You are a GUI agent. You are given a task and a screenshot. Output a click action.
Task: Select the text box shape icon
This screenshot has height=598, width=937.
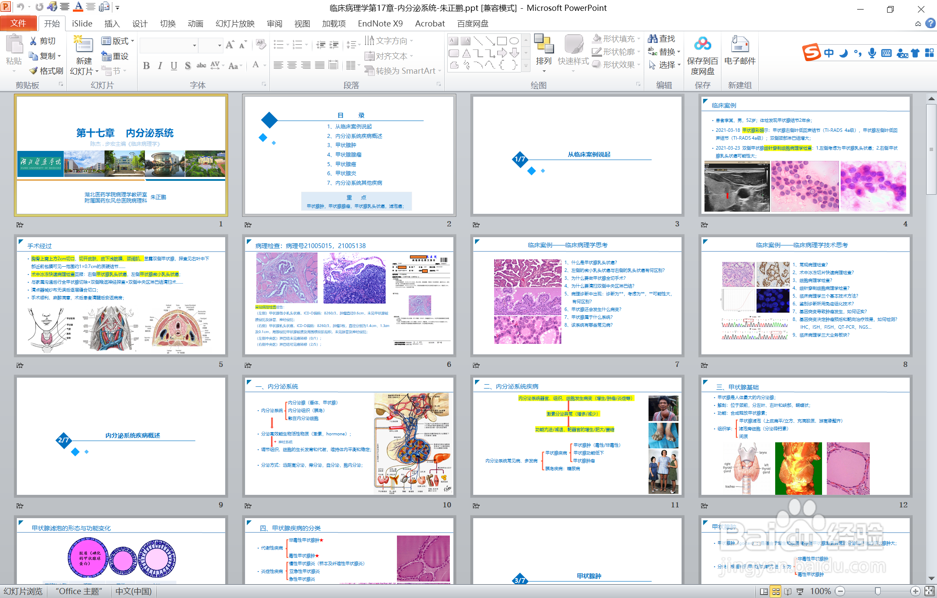point(453,41)
